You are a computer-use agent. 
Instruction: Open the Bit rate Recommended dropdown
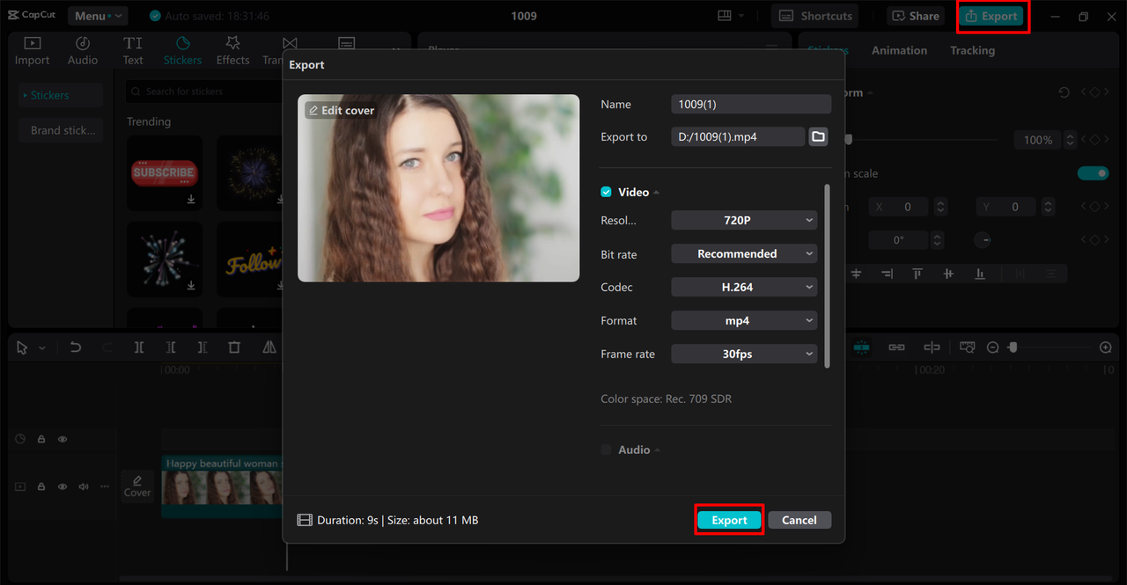click(x=744, y=253)
